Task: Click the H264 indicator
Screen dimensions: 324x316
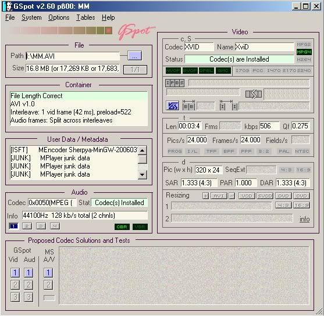Action: 304,59
